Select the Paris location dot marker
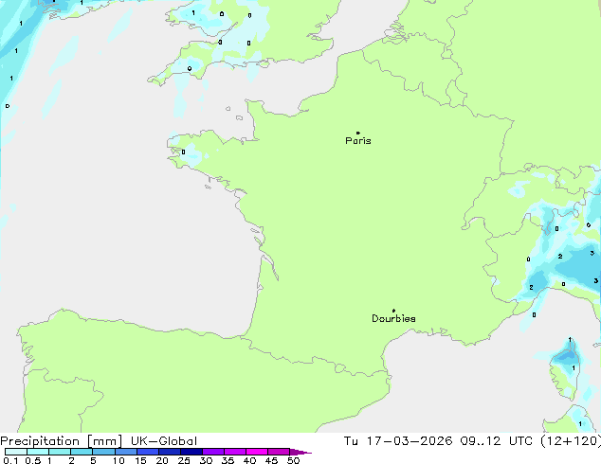 (x=358, y=133)
